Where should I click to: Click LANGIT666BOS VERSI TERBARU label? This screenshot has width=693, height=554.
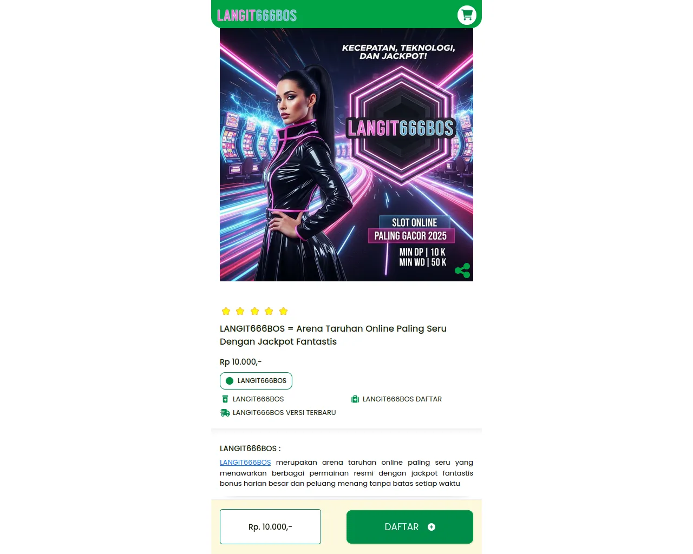pyautogui.click(x=284, y=413)
